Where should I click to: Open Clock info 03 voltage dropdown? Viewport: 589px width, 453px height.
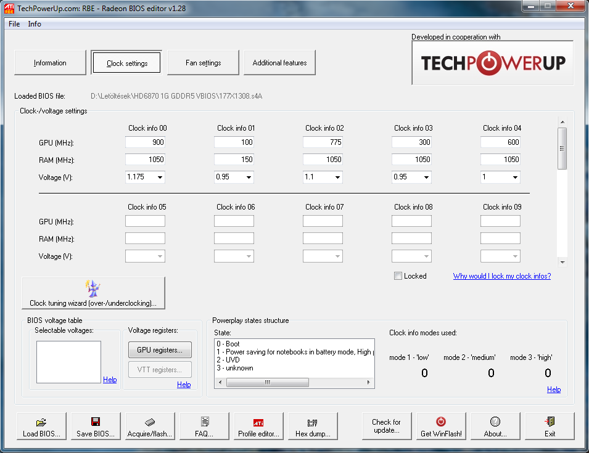tap(426, 177)
